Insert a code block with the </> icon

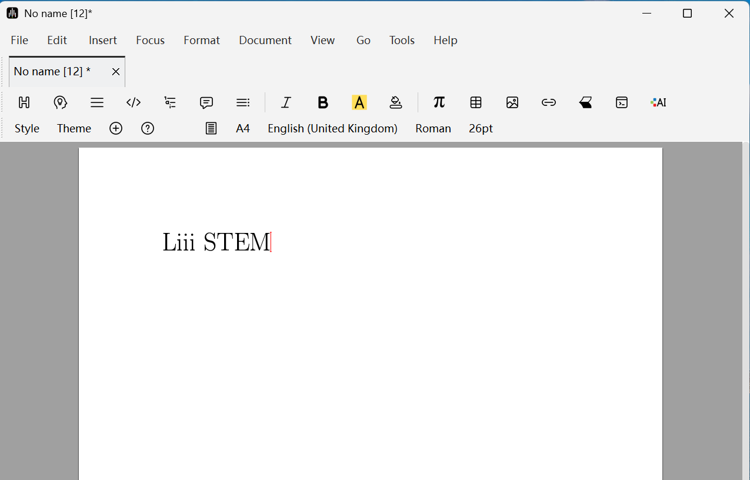[134, 102]
